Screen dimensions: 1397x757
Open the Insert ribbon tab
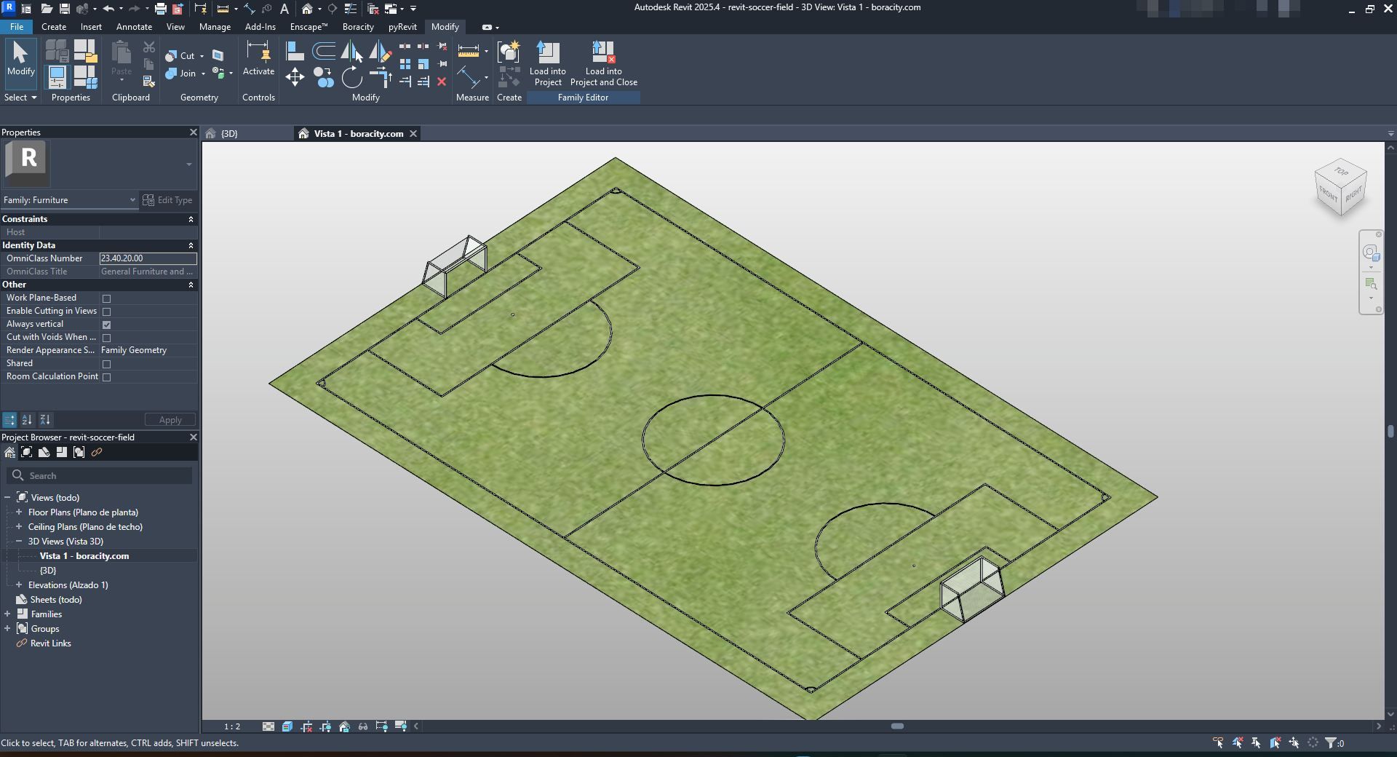pos(91,27)
